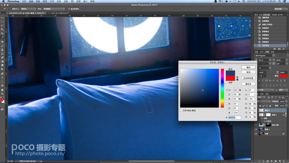
Task: Click the 取消 button in color picker
Action: click(x=248, y=72)
